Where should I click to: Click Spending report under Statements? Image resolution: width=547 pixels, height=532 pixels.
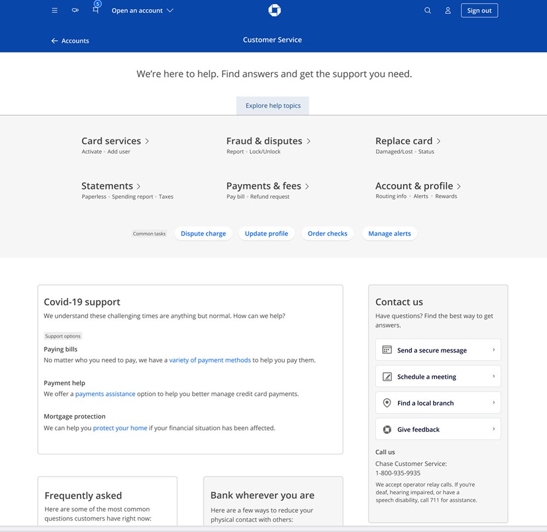point(132,197)
